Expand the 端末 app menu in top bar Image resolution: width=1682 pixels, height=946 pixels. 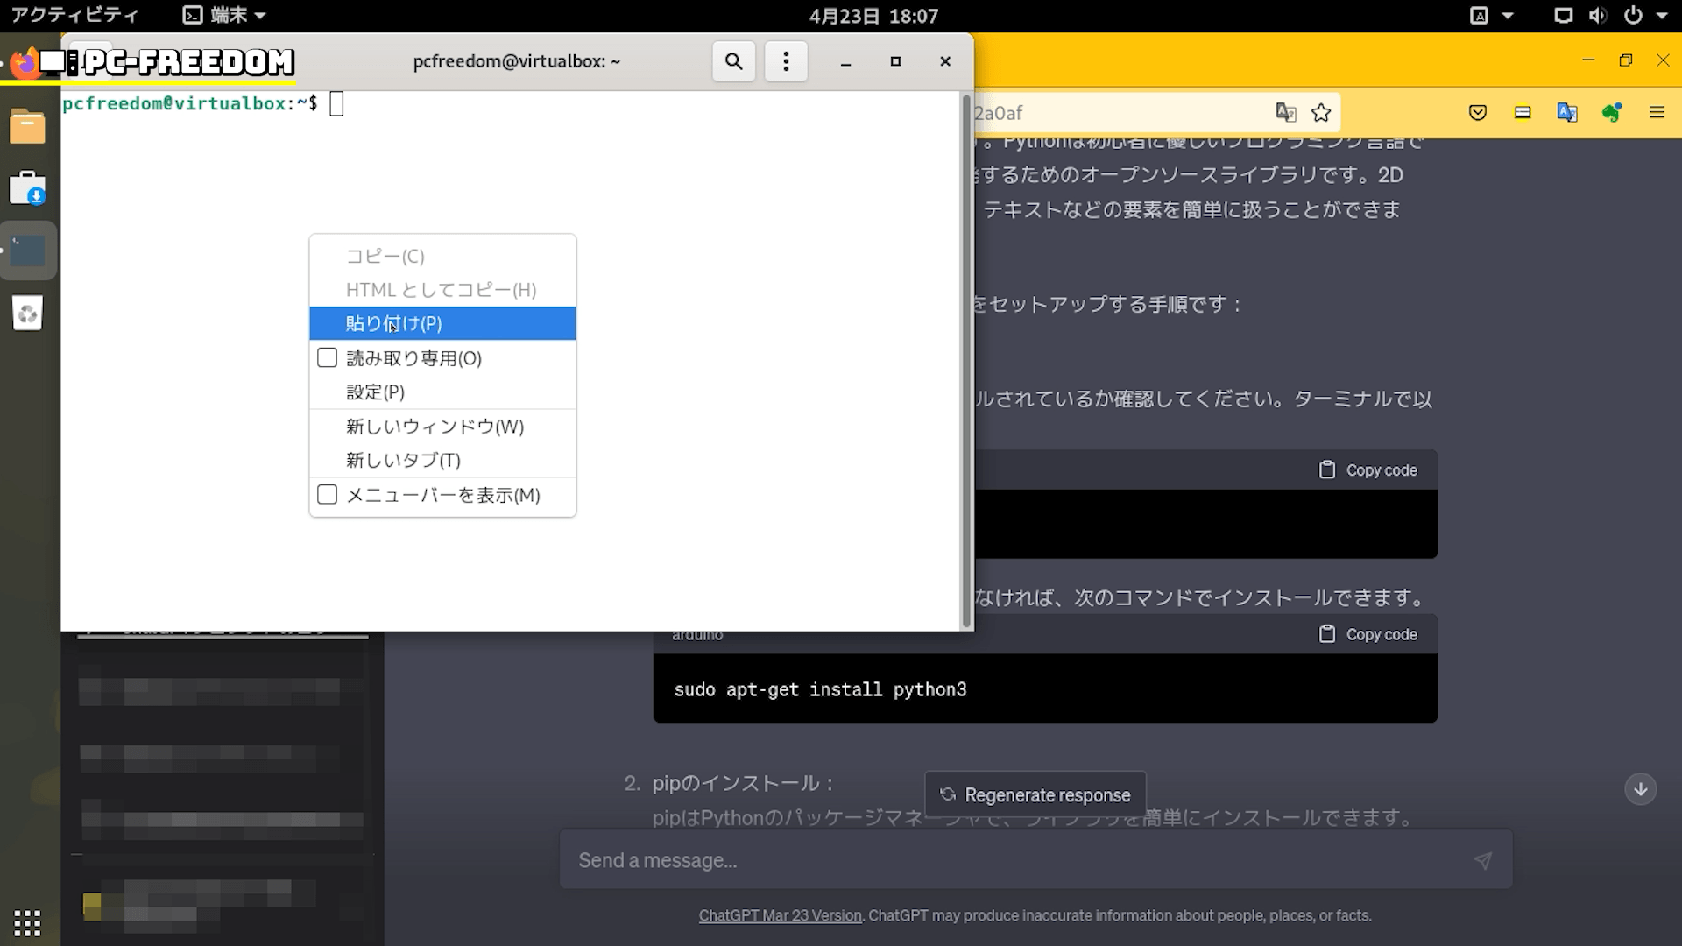pos(224,16)
